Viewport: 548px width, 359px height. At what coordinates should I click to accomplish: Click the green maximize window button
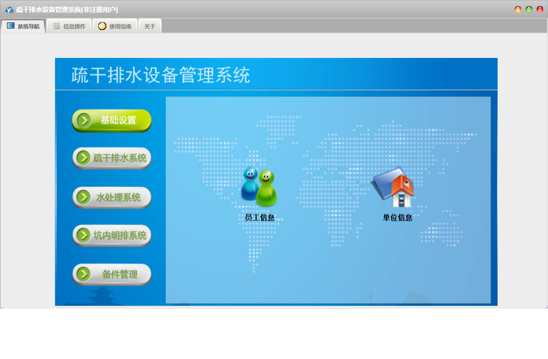click(x=529, y=9)
